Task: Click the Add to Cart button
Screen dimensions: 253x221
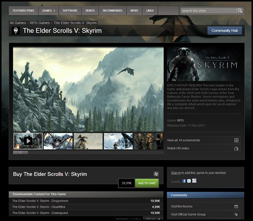Action: (147, 183)
